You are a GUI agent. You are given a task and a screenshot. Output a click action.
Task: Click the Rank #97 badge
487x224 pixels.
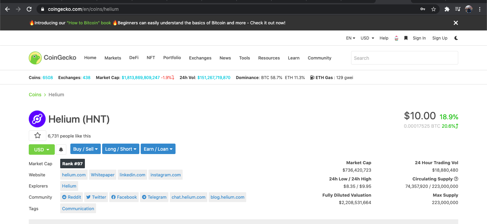point(72,164)
